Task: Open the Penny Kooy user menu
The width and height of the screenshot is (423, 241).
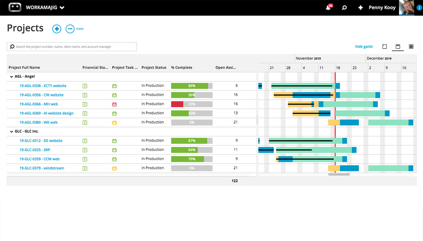Action: point(382,7)
